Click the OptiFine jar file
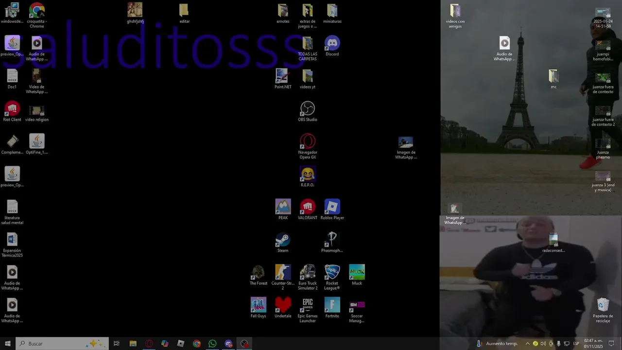Image resolution: width=622 pixels, height=350 pixels. point(37,144)
